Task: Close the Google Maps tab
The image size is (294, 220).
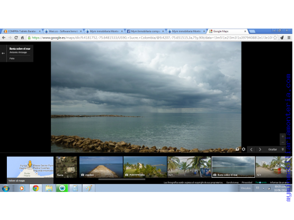Action: pyautogui.click(x=245, y=31)
